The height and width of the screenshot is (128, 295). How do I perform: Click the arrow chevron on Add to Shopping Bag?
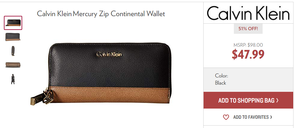(x=277, y=100)
